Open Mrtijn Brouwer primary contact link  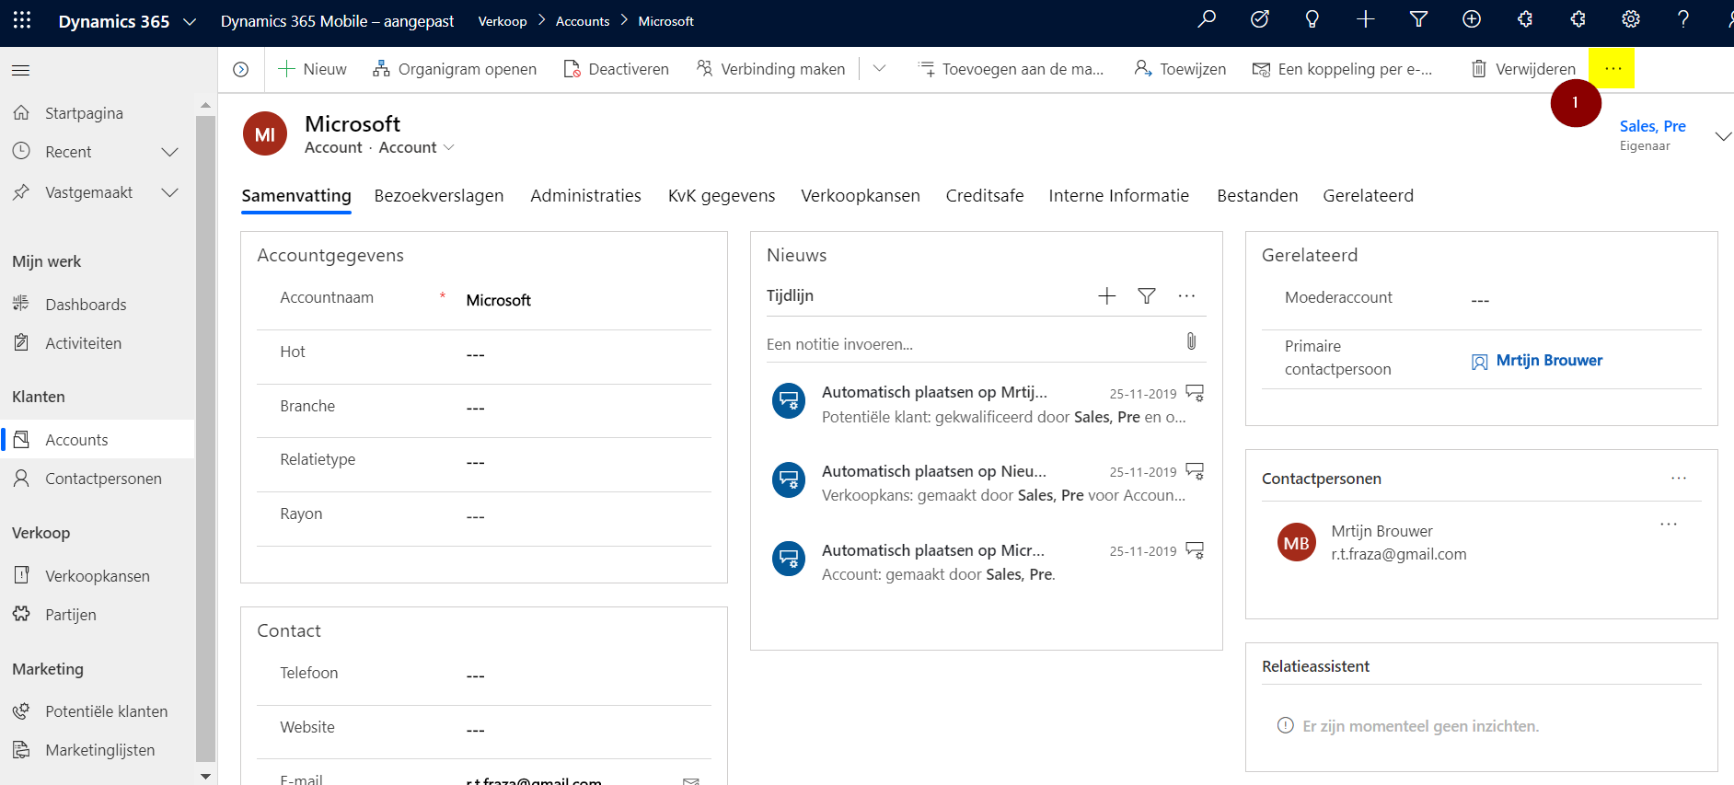point(1548,361)
